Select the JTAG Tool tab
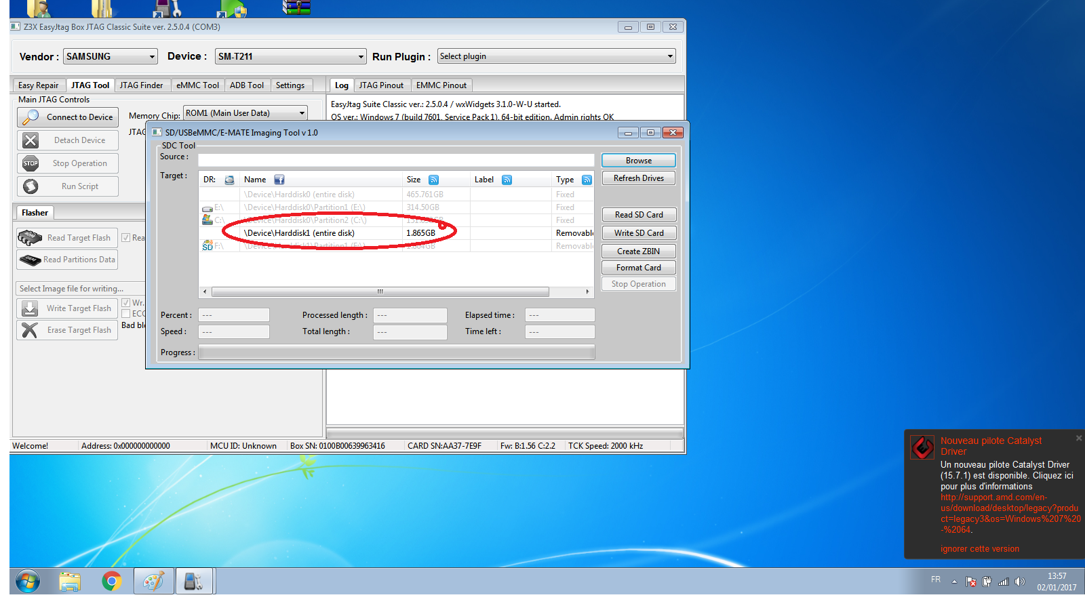This screenshot has height=610, width=1085. click(x=90, y=85)
